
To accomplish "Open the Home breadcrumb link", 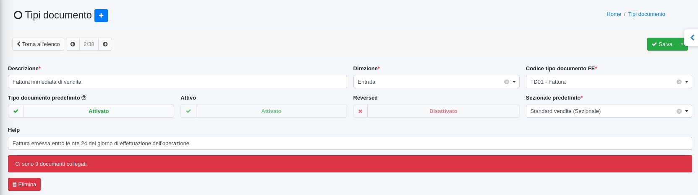I will (613, 14).
